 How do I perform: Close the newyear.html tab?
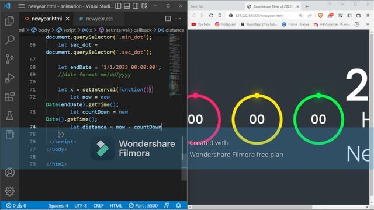[68, 19]
